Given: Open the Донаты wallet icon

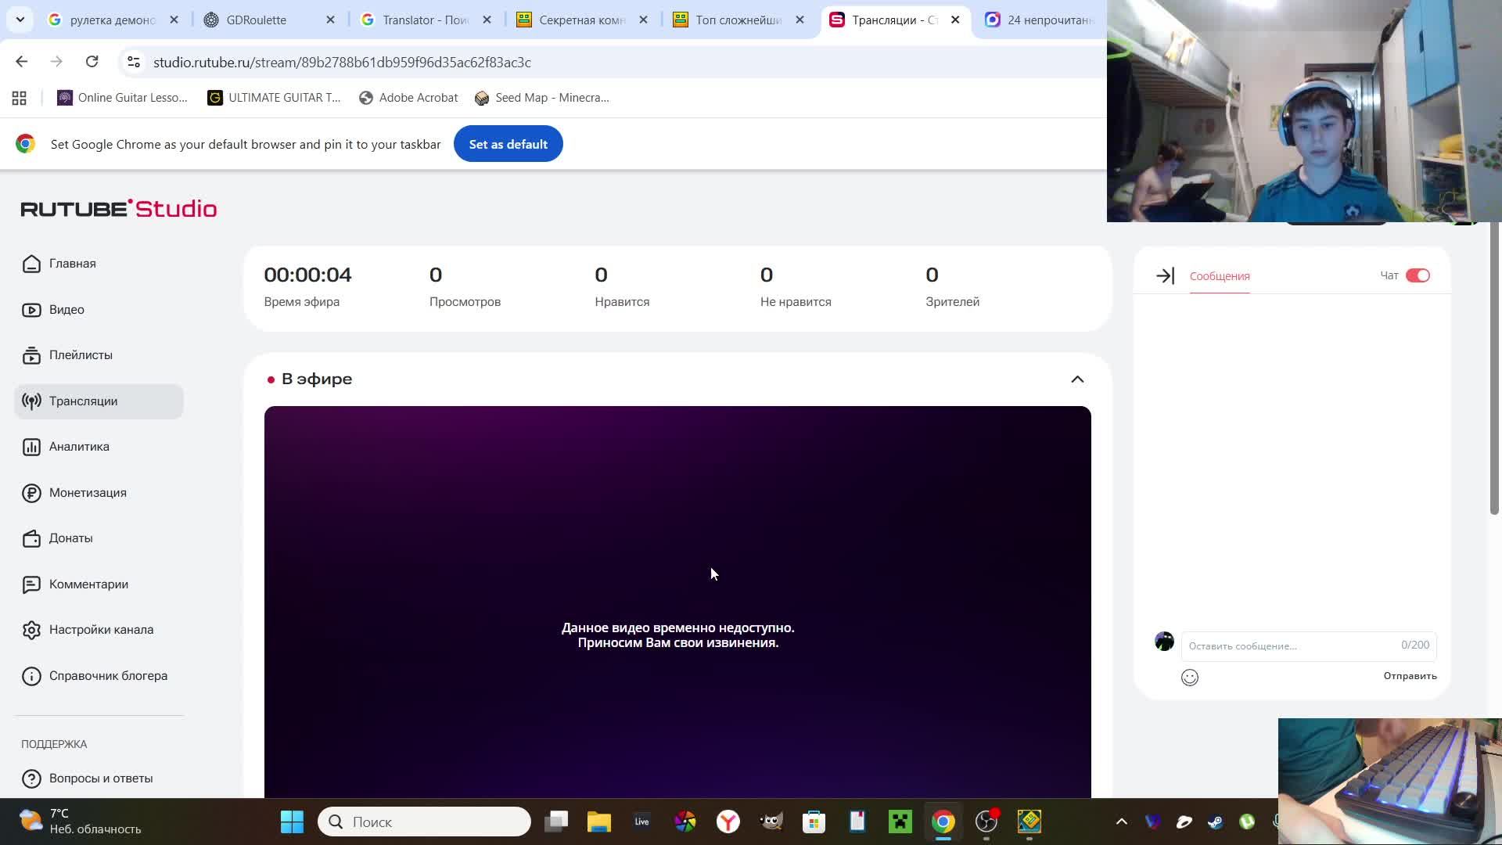Looking at the screenshot, I should tap(31, 538).
